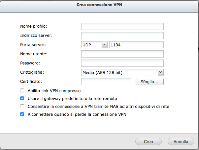Click the Abilita link VPN compresso label

click(54, 90)
